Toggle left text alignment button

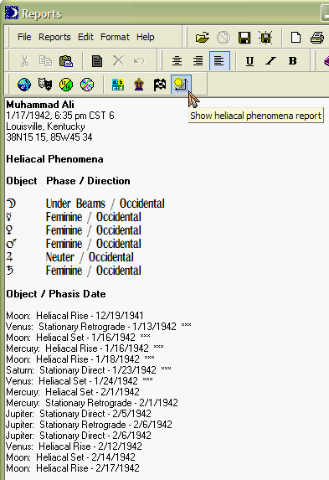click(x=219, y=60)
